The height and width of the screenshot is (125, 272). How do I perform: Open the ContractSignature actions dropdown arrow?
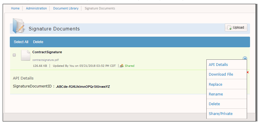coord(245,58)
